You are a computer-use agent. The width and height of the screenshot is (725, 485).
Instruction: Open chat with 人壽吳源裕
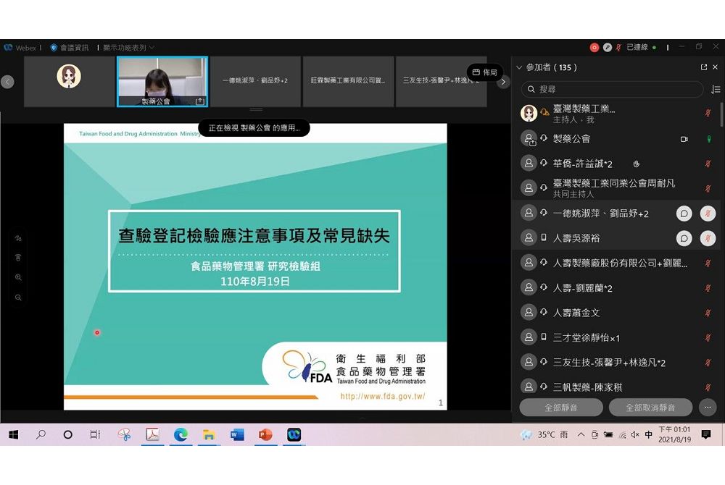click(x=684, y=238)
